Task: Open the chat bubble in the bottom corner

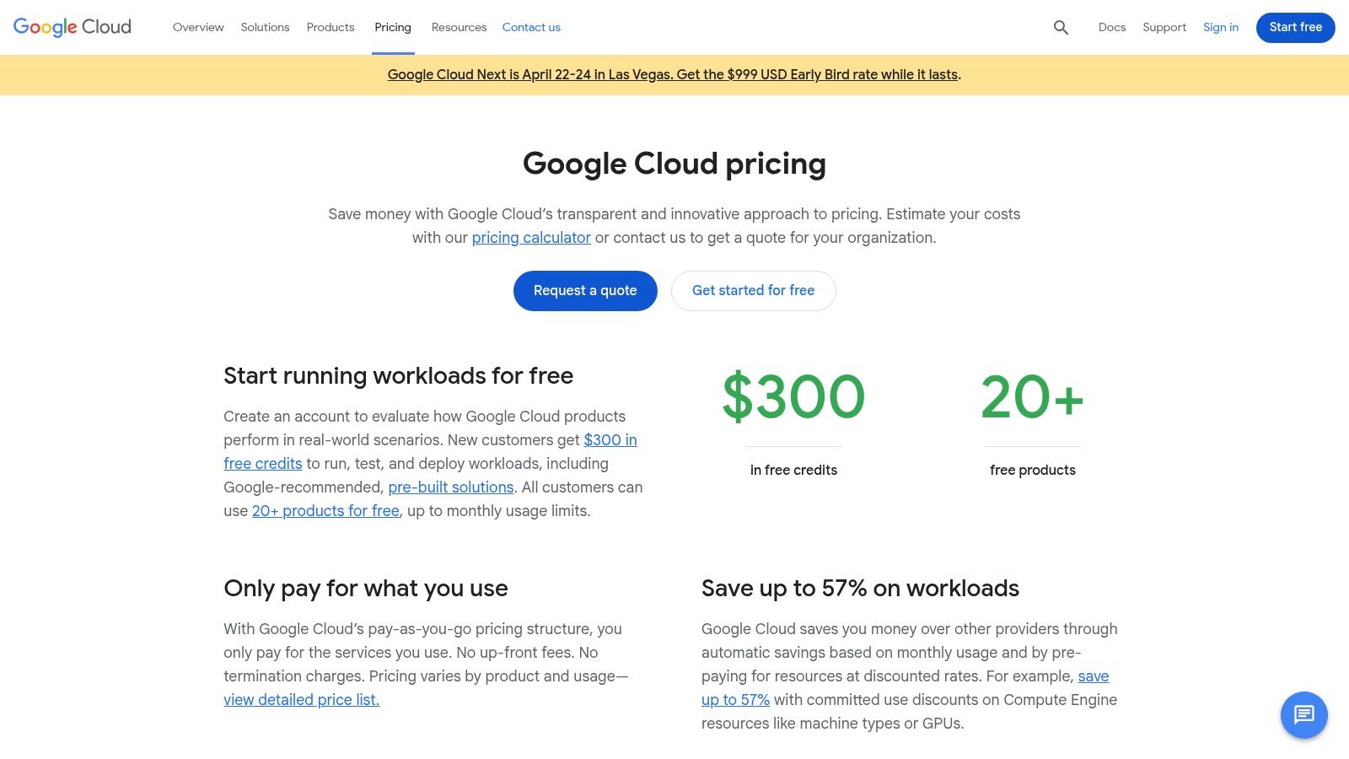Action: 1303,715
